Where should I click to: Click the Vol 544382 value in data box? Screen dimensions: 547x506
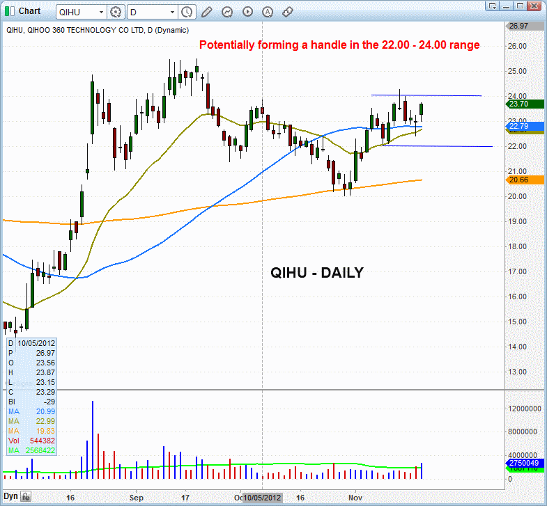[32, 441]
